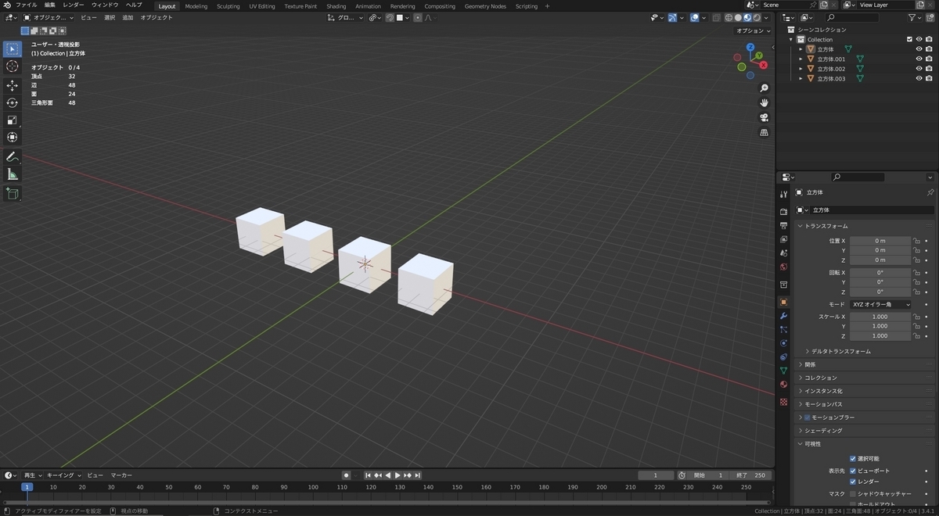Screen dimensions: 939x516
Task: Hide 立方体.002 in viewport via eye icon
Action: pyautogui.click(x=919, y=69)
